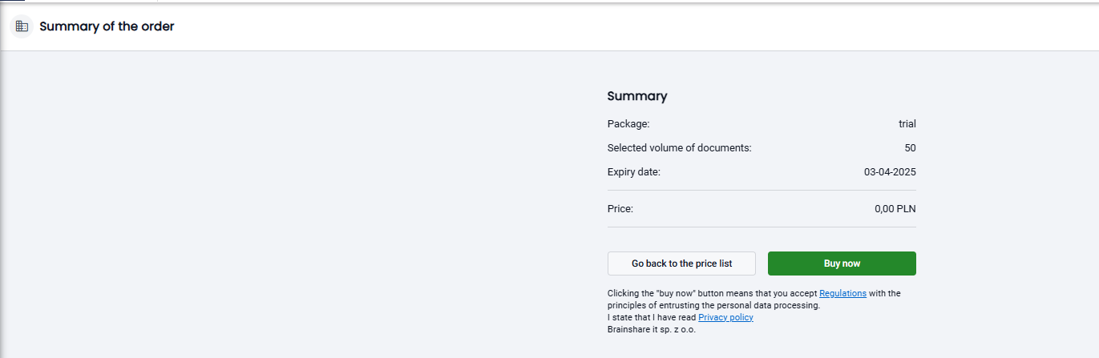Click the Brainshare it sp. z o.o. text
Screen dimensions: 1099x358
pyautogui.click(x=652, y=329)
